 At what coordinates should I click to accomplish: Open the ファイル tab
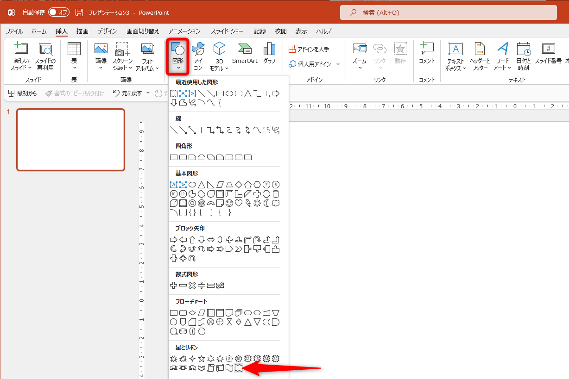pos(14,31)
